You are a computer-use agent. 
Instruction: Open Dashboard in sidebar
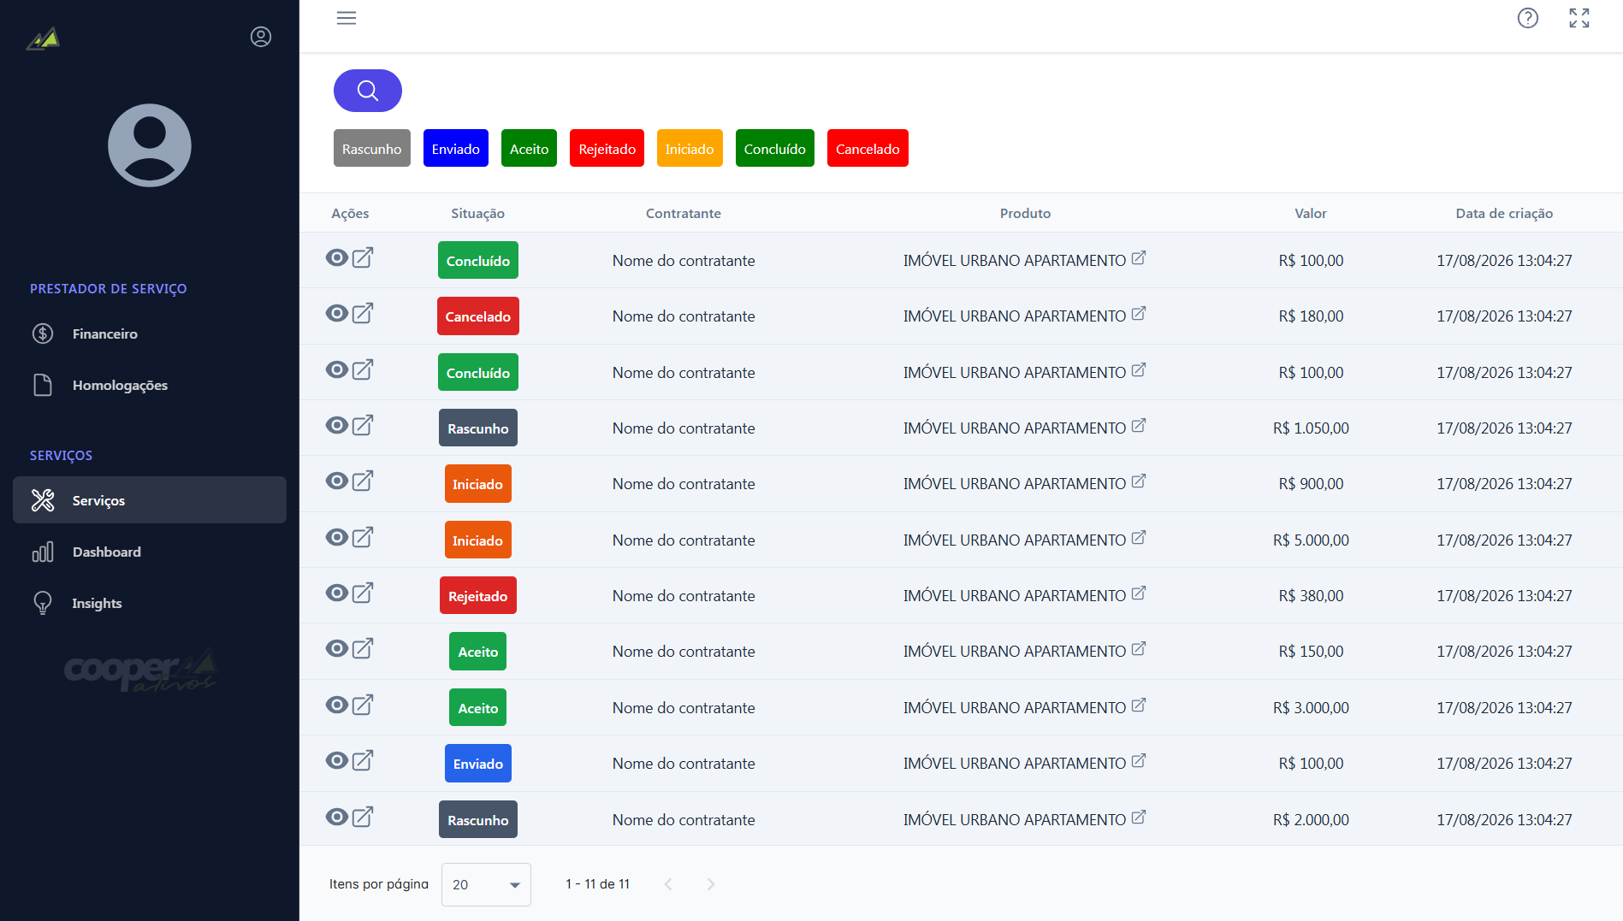(150, 552)
